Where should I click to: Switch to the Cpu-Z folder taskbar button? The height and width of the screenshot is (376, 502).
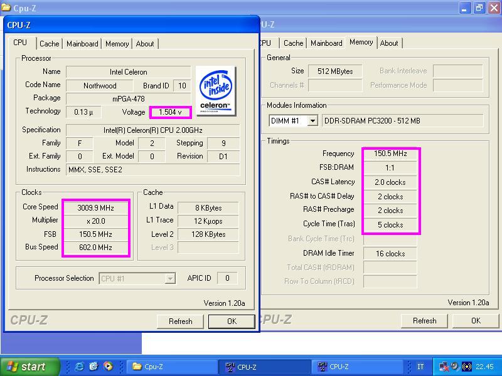point(172,367)
